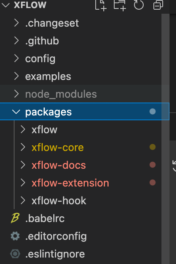Click the Babel icon beside .babelrc

[x=15, y=218]
